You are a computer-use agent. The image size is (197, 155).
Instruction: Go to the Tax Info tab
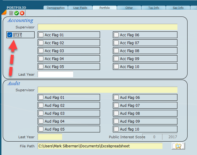[x=154, y=8]
